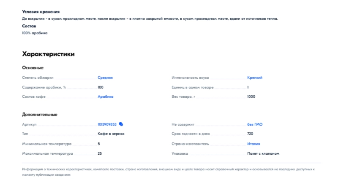
Task: Click the 100% арабика composition text
Action: (35, 33)
